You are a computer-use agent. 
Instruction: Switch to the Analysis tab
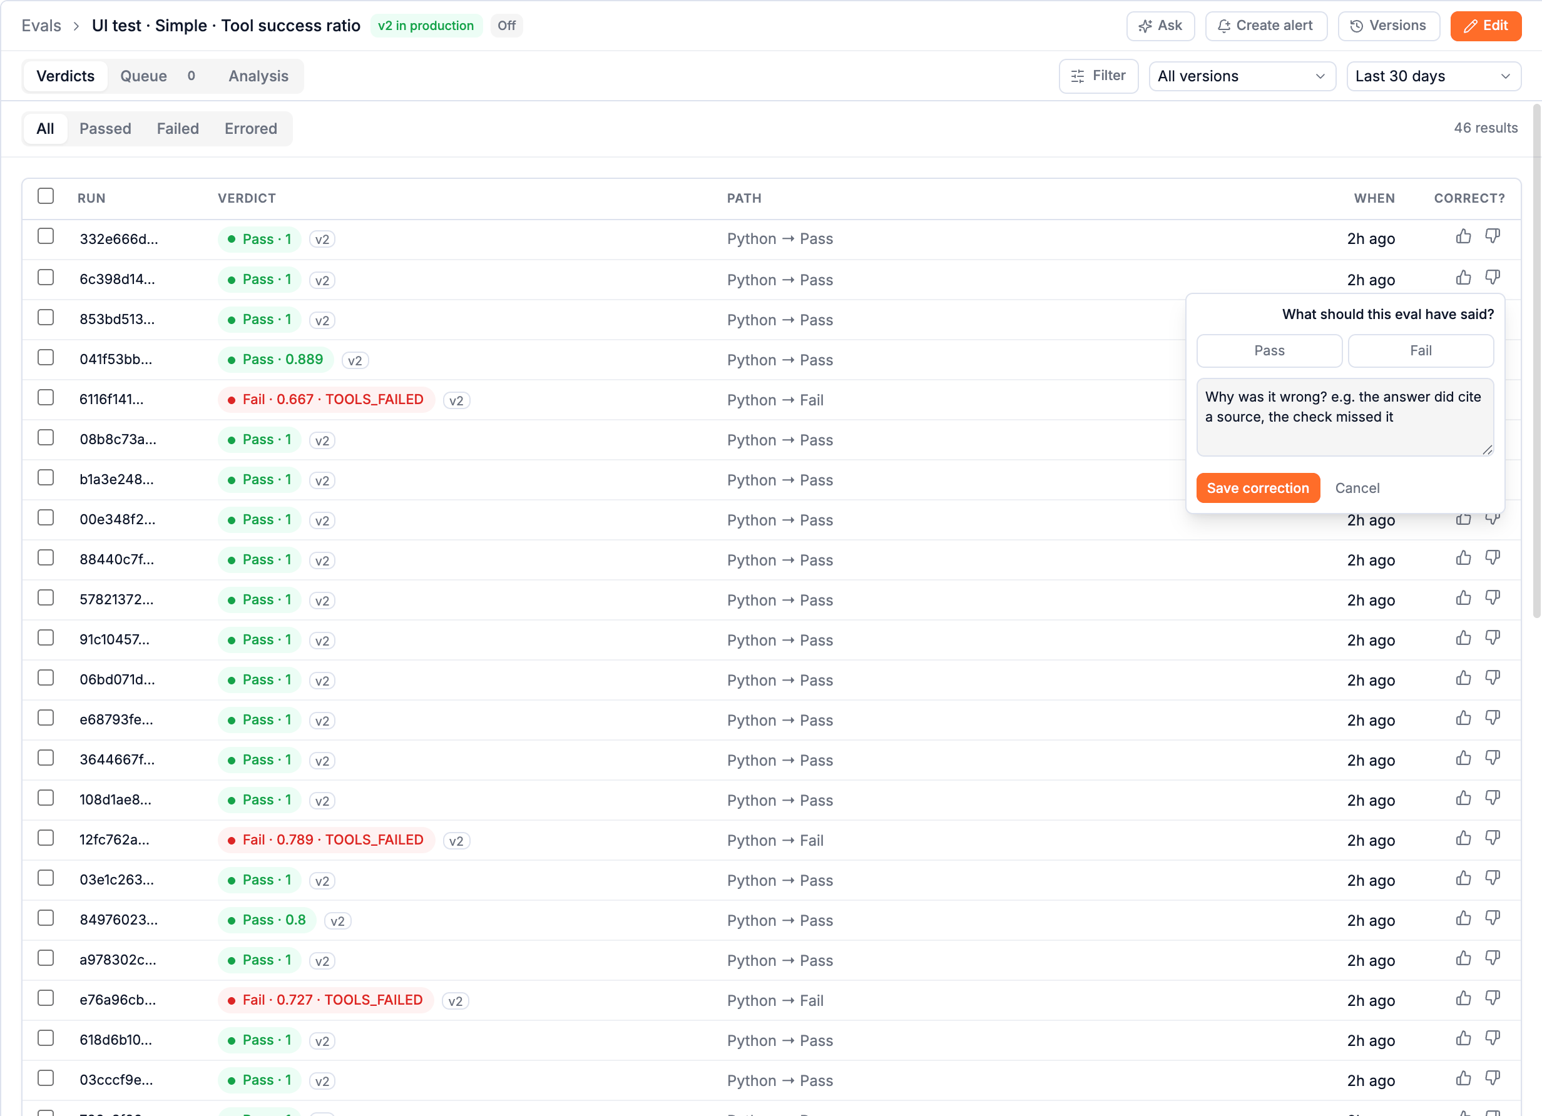click(258, 76)
